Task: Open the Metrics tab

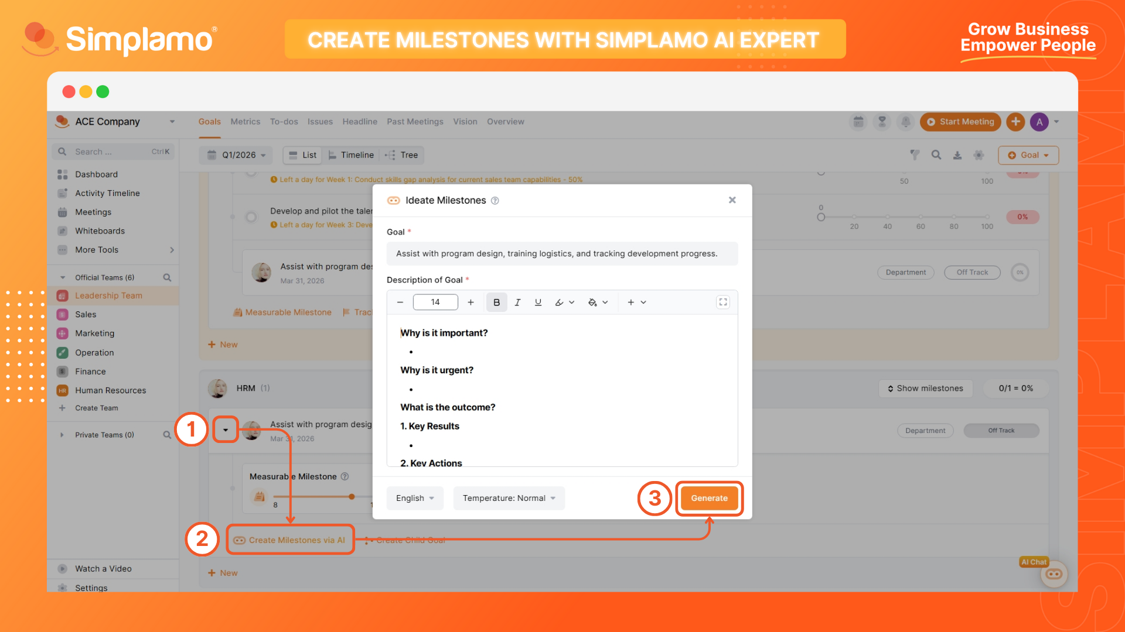Action: (x=245, y=122)
